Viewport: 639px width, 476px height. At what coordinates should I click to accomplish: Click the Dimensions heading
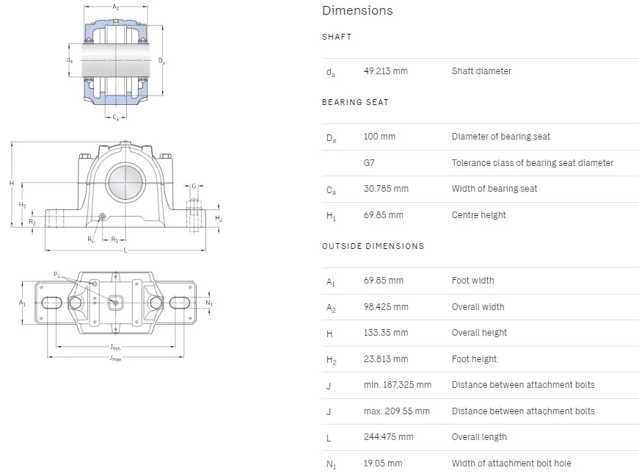coord(357,10)
